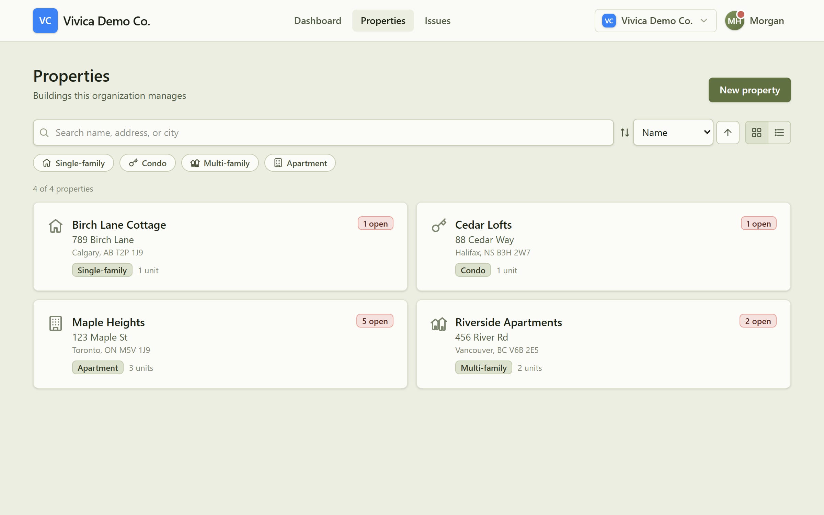The width and height of the screenshot is (824, 515).
Task: Switch to grid view
Action: point(756,133)
